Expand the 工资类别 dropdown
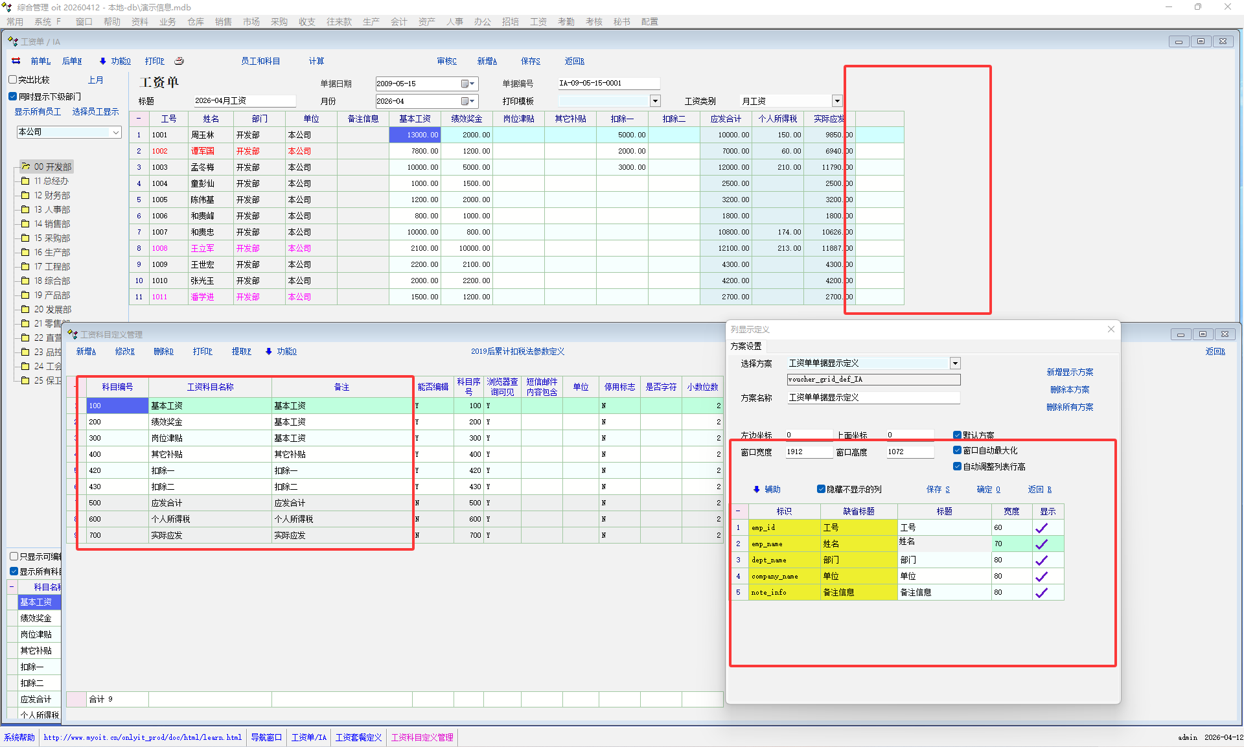 click(837, 101)
